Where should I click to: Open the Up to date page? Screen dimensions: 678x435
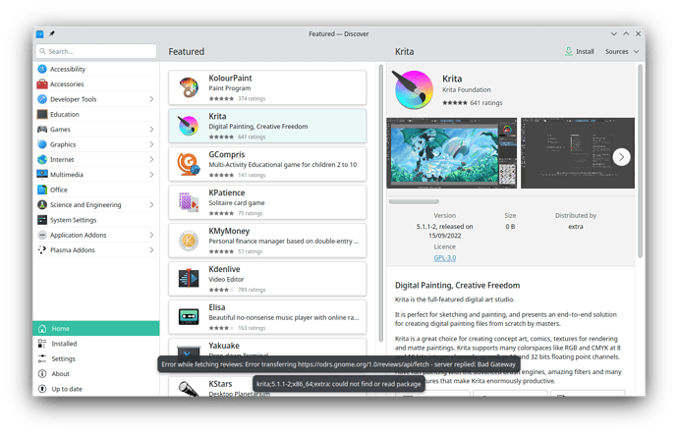click(96, 389)
